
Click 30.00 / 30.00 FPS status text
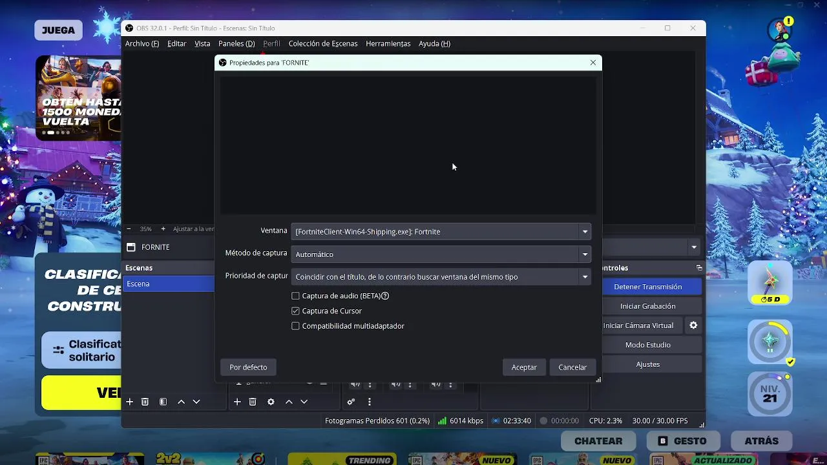(660, 420)
